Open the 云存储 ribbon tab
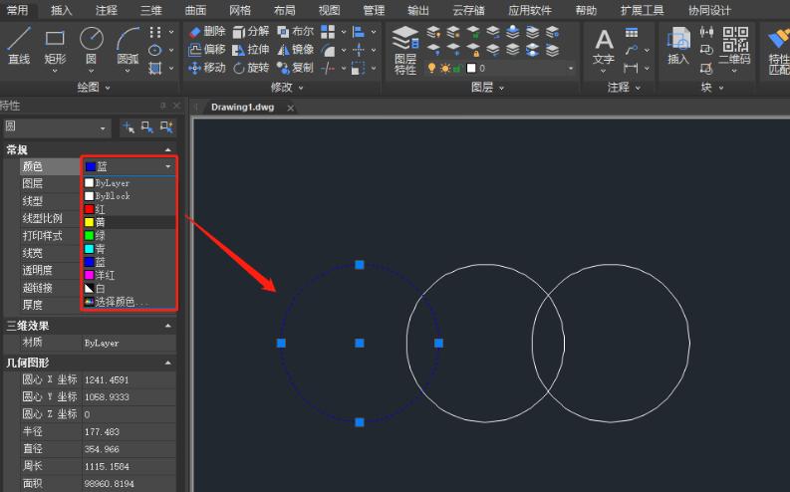 click(468, 10)
